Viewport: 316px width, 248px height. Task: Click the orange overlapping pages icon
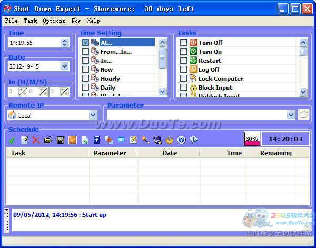click(x=109, y=140)
